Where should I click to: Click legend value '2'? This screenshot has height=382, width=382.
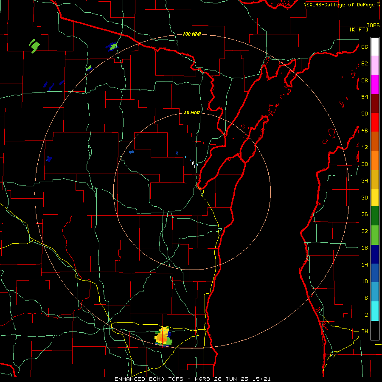point(366,315)
